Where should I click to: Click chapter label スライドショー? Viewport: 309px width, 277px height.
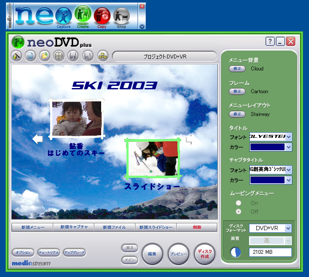(152, 186)
